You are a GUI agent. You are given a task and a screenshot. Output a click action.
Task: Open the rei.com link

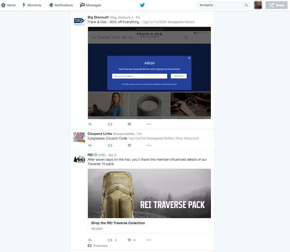[97, 229]
